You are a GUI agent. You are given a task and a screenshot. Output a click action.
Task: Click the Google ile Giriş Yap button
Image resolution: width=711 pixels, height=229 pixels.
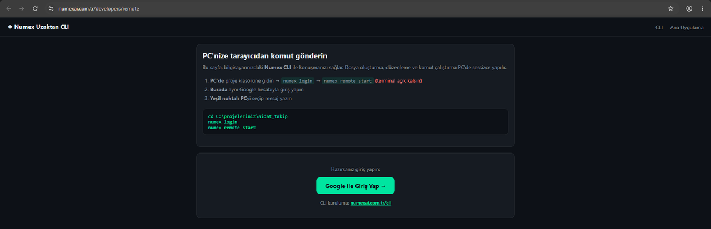click(x=355, y=186)
